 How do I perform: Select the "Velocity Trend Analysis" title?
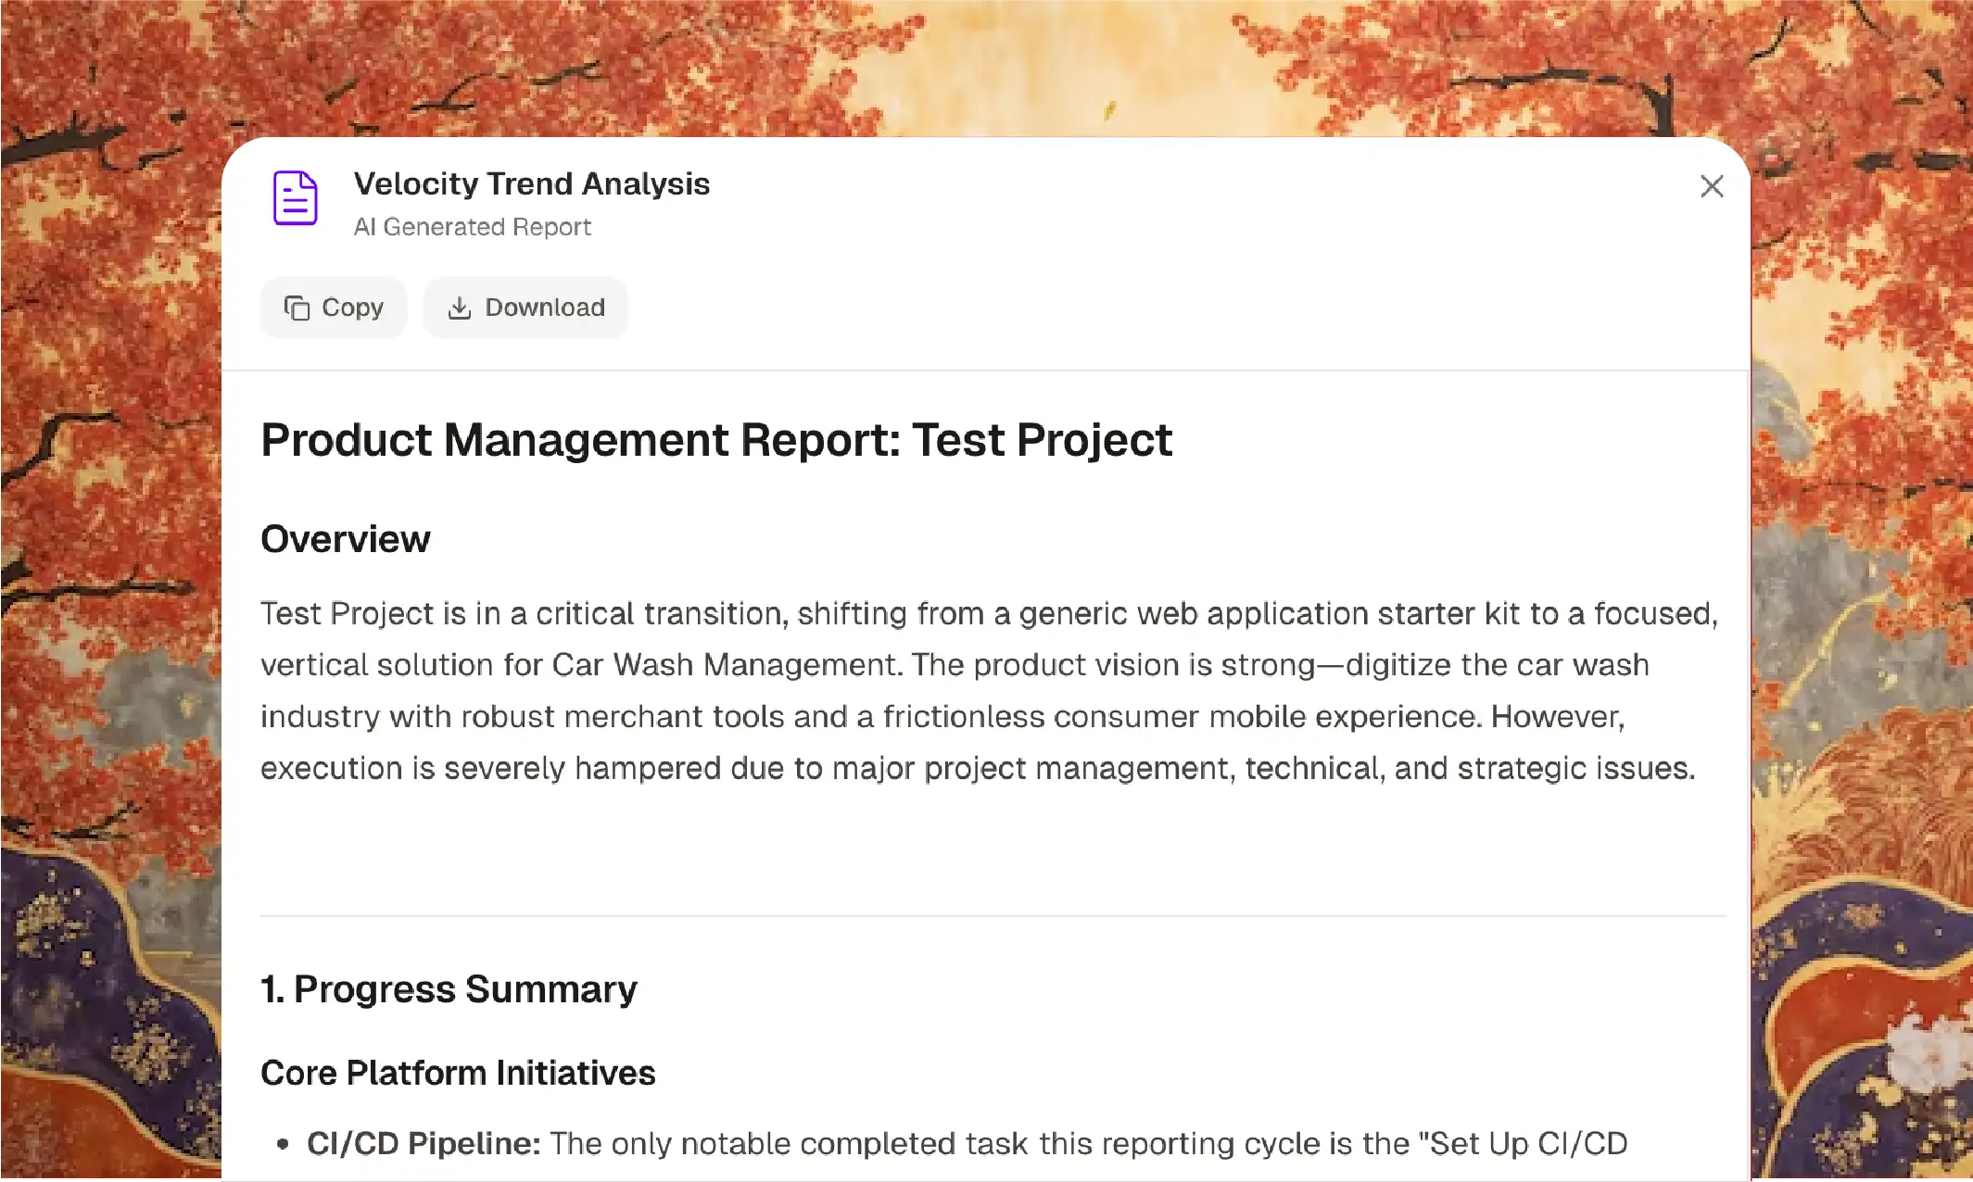point(533,183)
